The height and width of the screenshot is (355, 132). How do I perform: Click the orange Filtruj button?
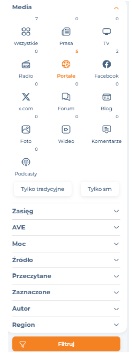pos(67,344)
